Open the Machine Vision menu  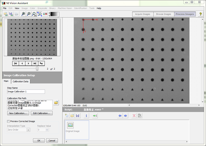65,8
